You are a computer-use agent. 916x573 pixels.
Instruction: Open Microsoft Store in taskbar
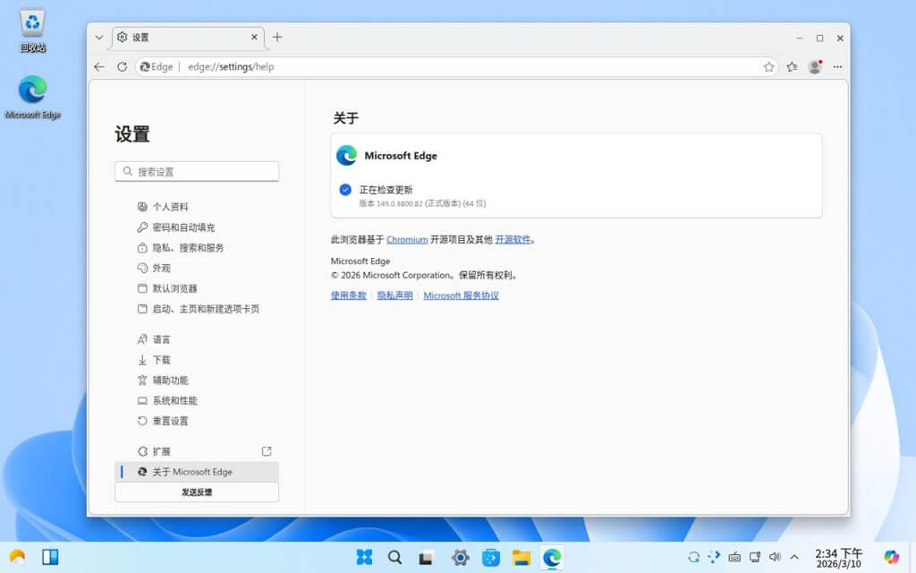click(491, 557)
